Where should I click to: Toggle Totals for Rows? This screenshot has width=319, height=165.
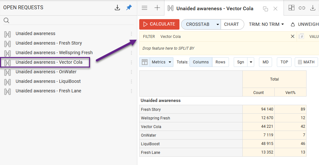click(220, 62)
